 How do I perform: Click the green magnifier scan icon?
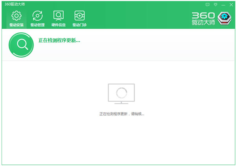pos(21,45)
